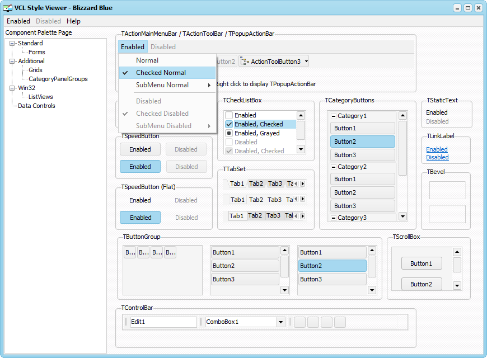Click Button1 in the TScrollBox

click(x=422, y=263)
